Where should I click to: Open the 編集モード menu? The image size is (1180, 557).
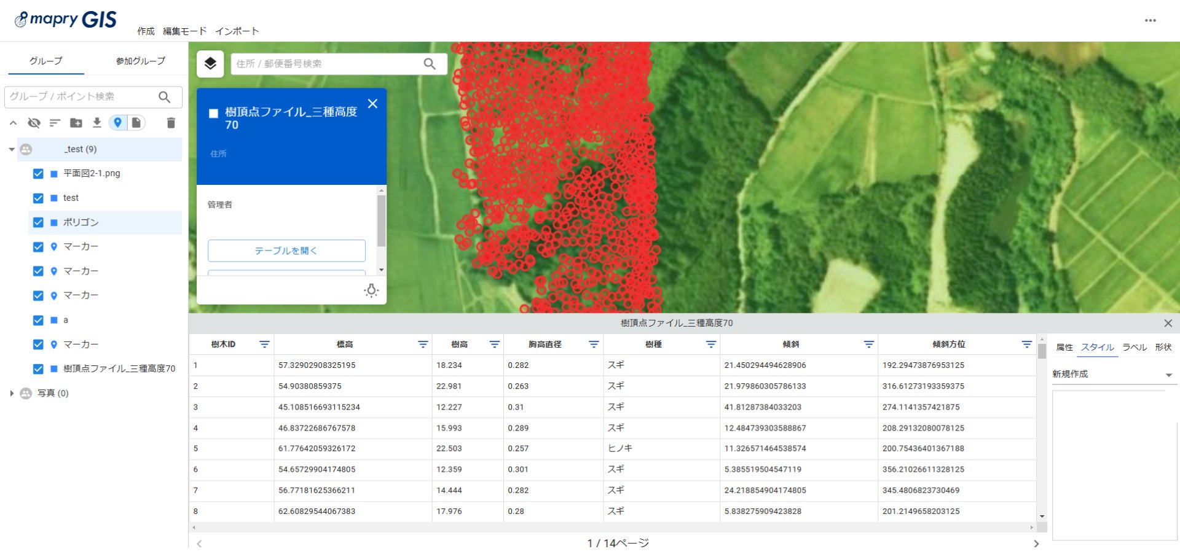pyautogui.click(x=184, y=31)
